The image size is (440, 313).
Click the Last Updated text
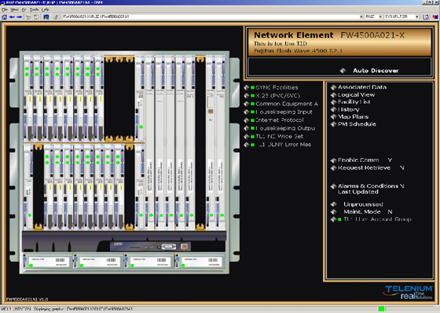pos(357,192)
